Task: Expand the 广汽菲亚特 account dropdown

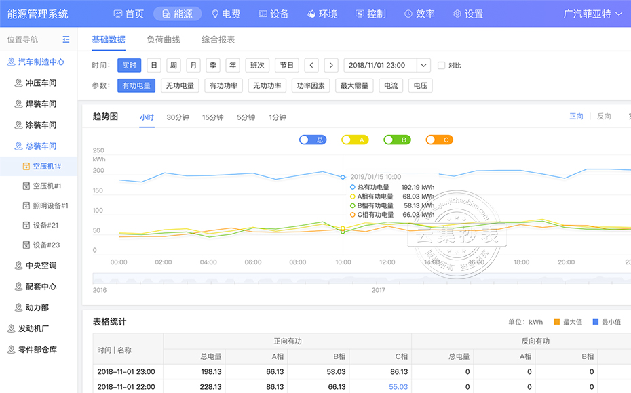Action: click(592, 14)
